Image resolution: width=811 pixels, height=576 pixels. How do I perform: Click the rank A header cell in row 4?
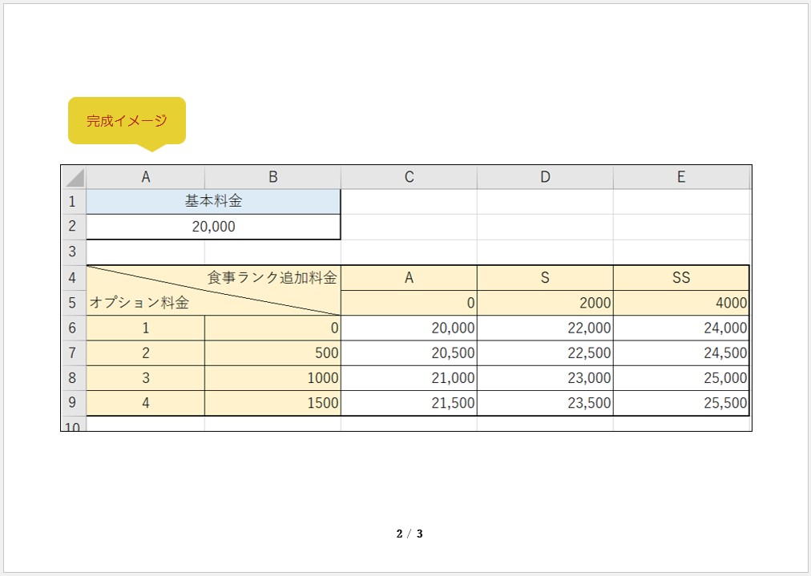click(409, 278)
